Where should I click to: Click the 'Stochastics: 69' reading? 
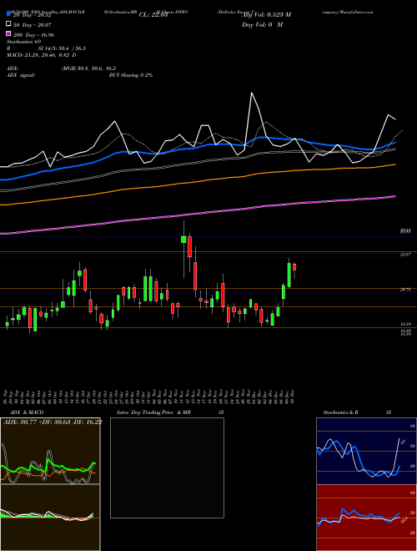point(24,42)
